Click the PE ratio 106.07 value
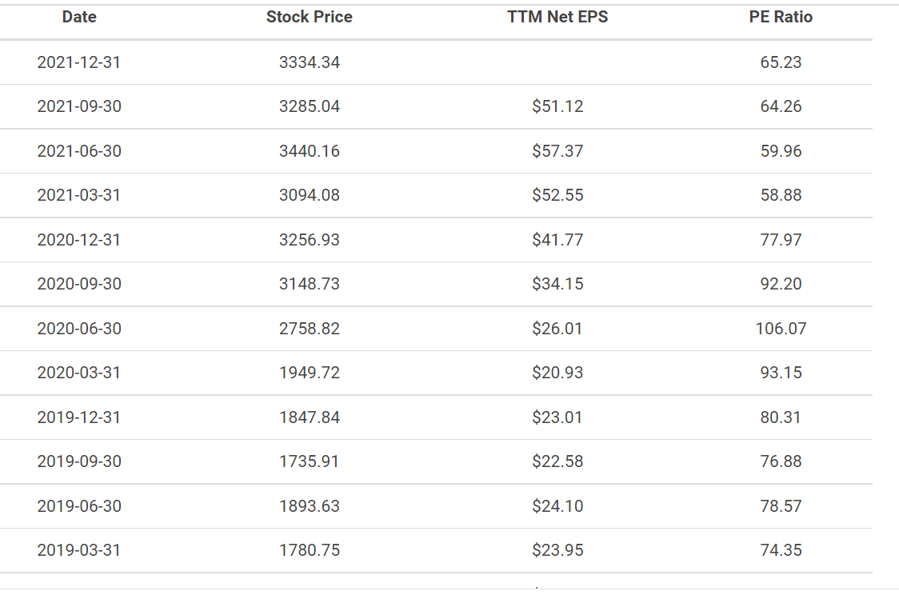The image size is (899, 607). tap(781, 329)
